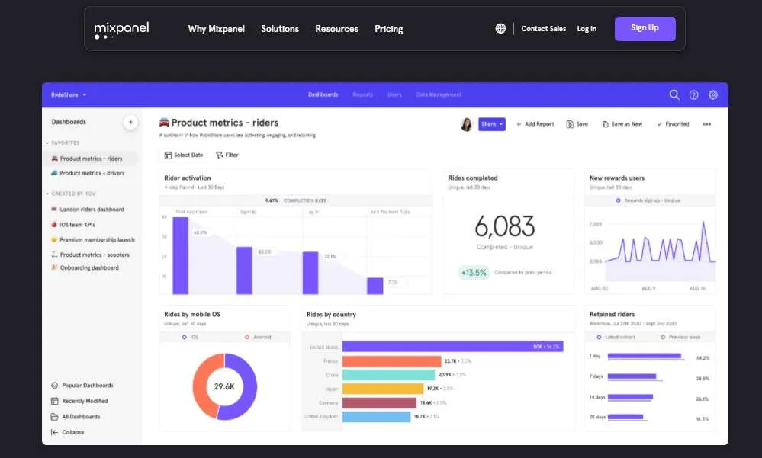Toggle the Favorited checkmark

click(660, 124)
